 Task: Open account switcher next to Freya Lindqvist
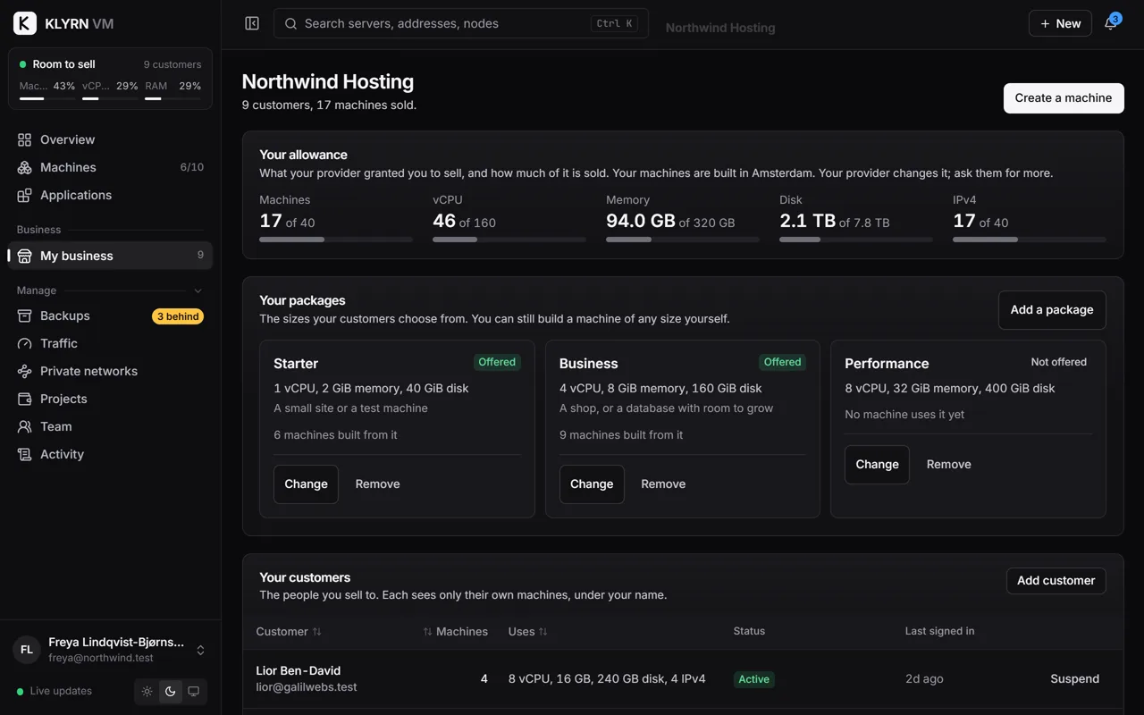200,650
